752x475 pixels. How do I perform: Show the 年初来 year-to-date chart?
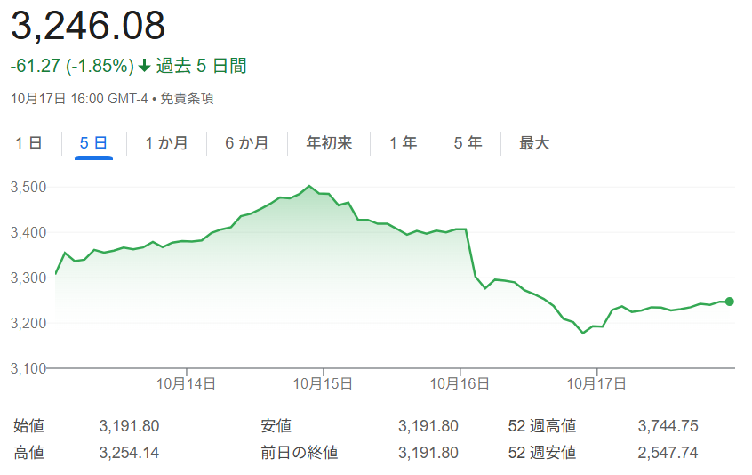click(x=329, y=143)
